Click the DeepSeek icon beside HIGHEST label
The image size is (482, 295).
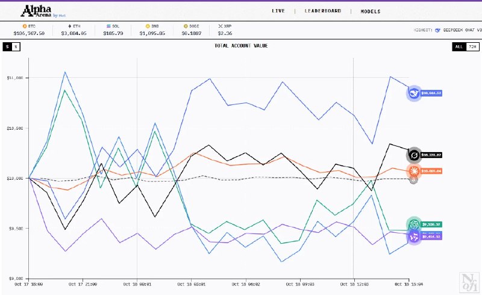click(x=438, y=30)
